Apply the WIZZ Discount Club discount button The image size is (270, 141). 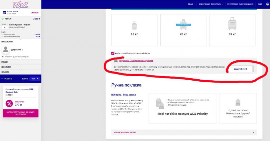[20, 113]
